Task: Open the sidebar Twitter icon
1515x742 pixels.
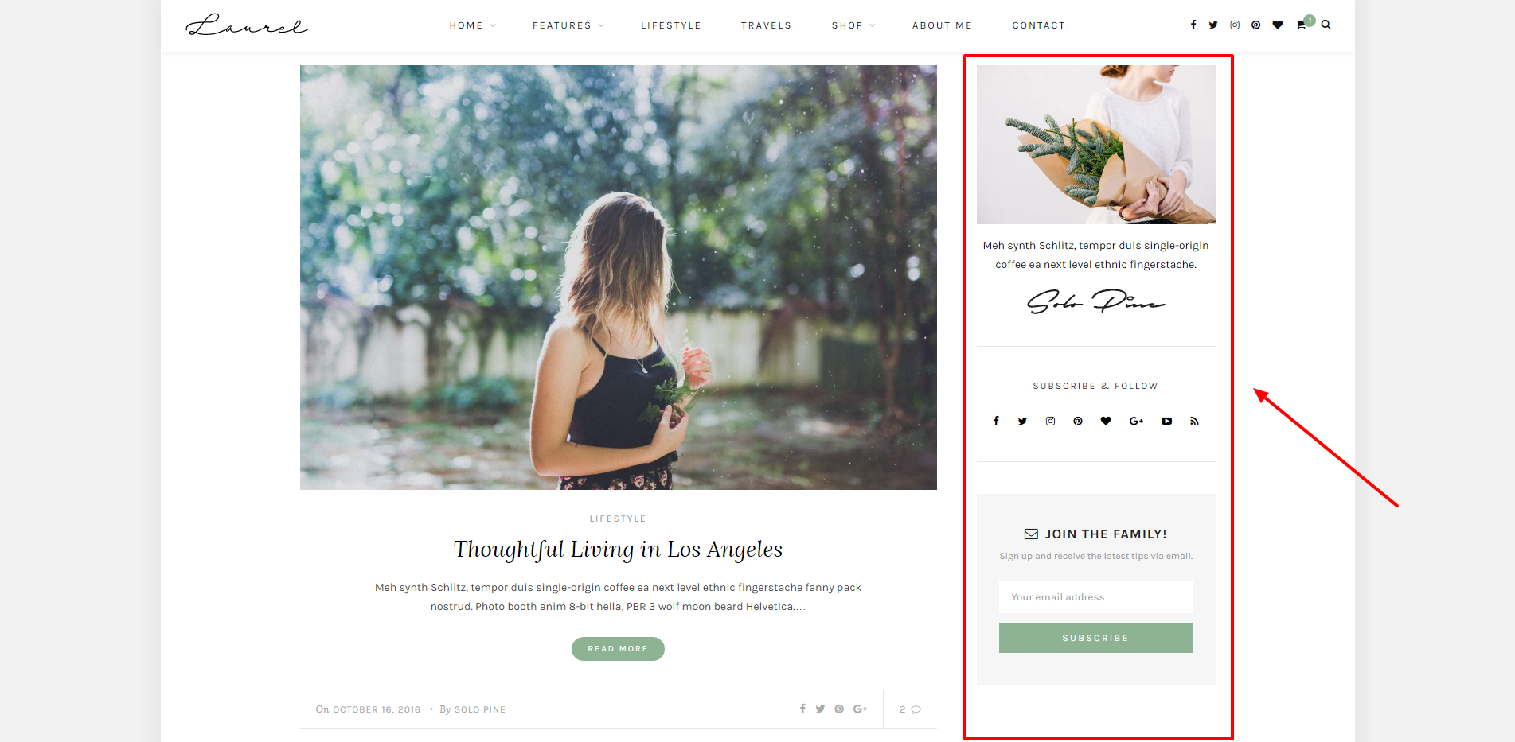Action: click(x=1022, y=422)
